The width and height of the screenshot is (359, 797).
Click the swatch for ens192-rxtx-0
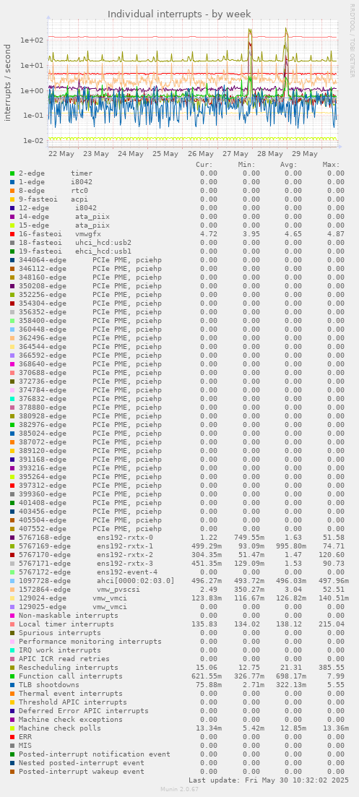[x=12, y=538]
